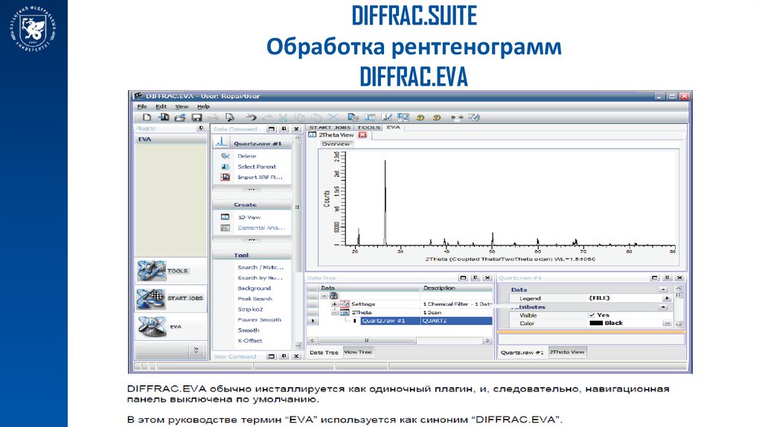Click the Import file toolbar icon

click(x=163, y=117)
